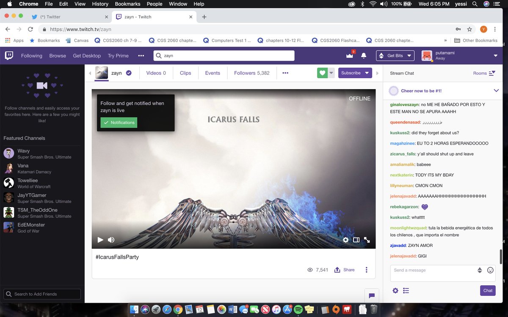Bookmark this page with the star icon
The image size is (508, 317).
tap(469, 29)
